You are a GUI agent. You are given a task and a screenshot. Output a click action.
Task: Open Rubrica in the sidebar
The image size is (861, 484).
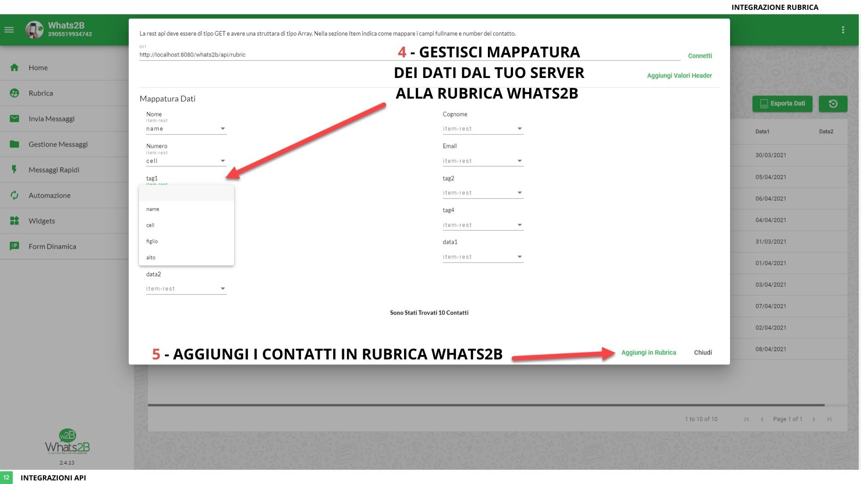pyautogui.click(x=65, y=93)
